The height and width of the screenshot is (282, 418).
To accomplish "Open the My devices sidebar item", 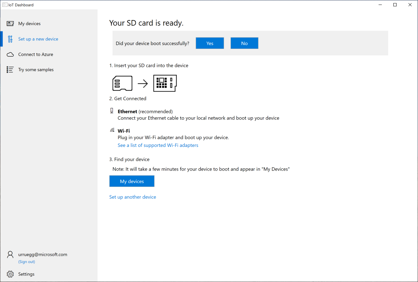I will (x=49, y=24).
